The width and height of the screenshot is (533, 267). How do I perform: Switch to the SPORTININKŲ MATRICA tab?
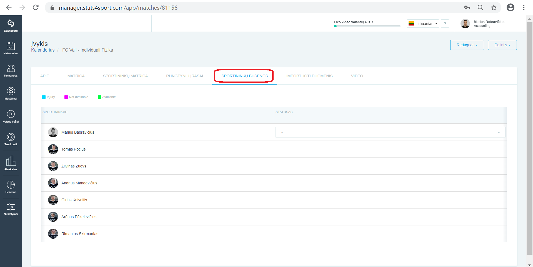(x=125, y=76)
